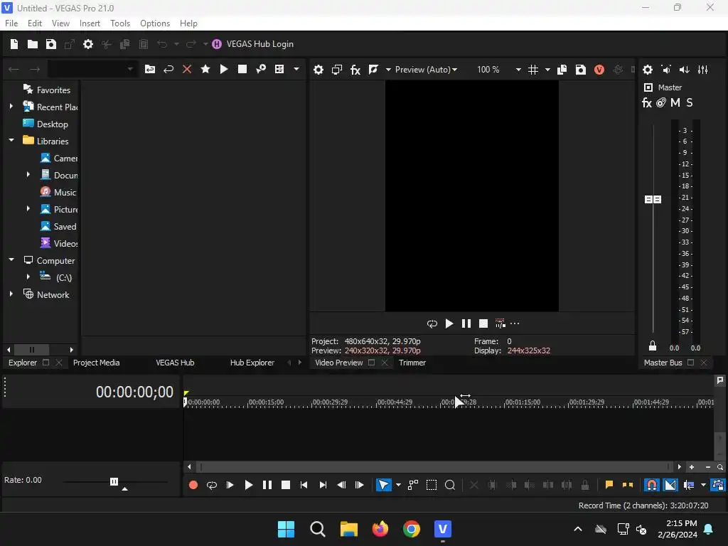Image resolution: width=728 pixels, height=546 pixels.
Task: Toggle preview on external monitor
Action: click(337, 70)
